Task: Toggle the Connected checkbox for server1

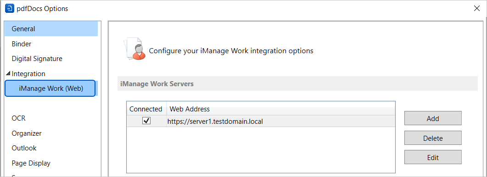Action: tap(146, 121)
